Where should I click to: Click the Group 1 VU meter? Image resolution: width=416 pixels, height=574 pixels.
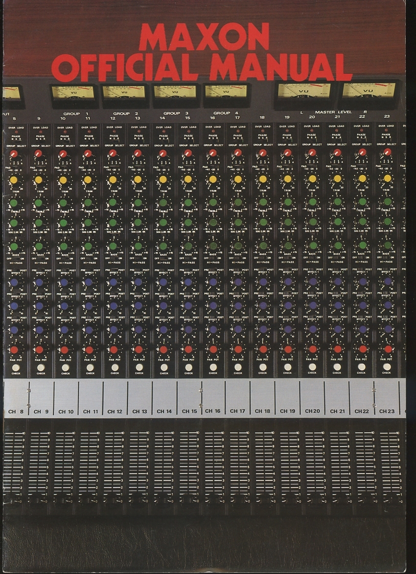73,93
